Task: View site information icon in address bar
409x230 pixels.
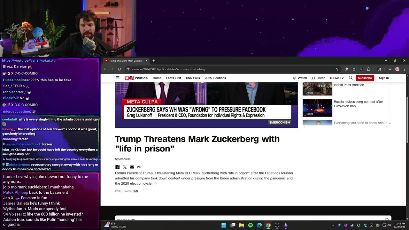Action: click(x=128, y=69)
